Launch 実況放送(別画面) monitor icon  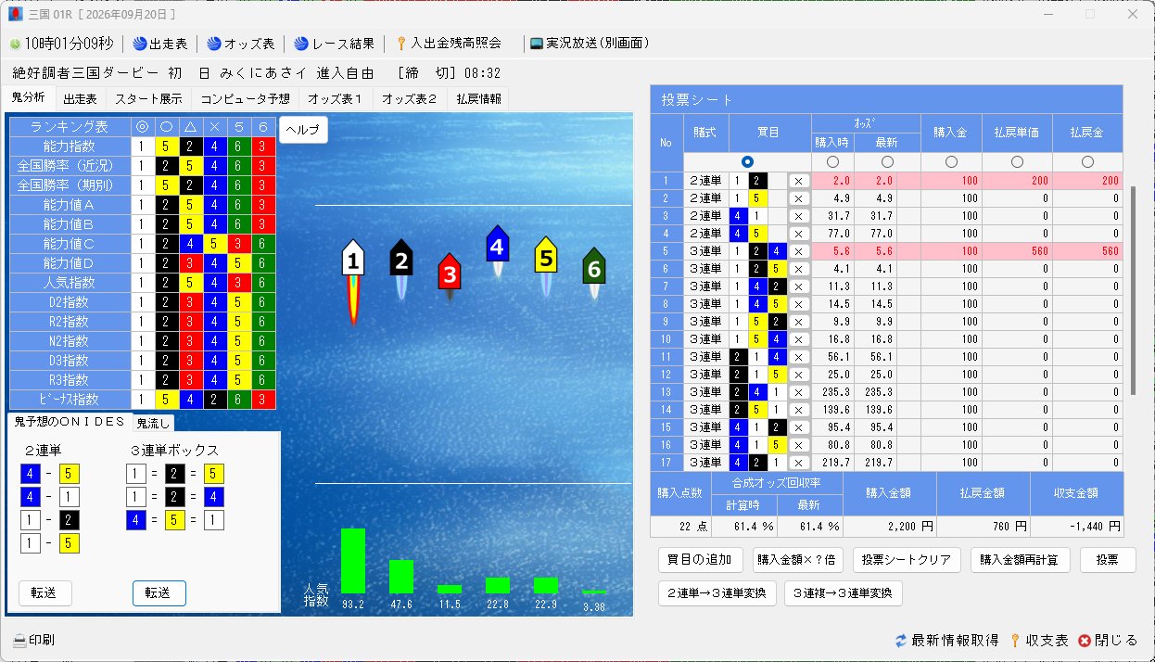click(x=536, y=44)
